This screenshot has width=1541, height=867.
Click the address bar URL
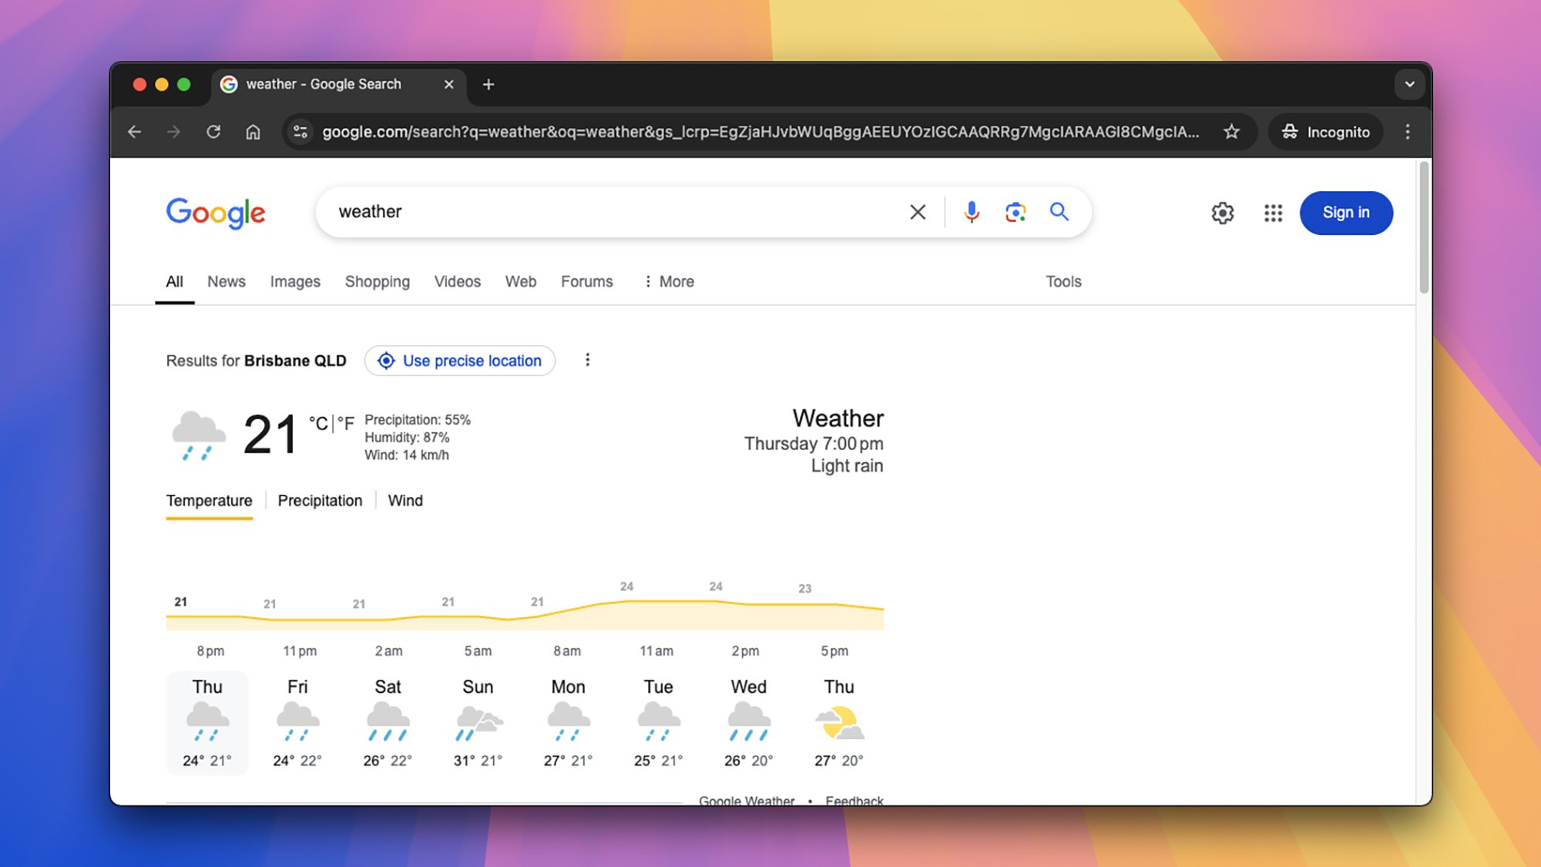(760, 132)
